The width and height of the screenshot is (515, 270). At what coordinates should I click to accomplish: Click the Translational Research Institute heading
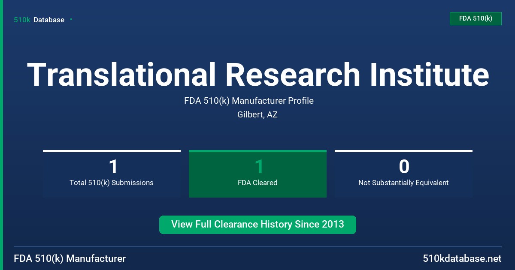click(258, 74)
